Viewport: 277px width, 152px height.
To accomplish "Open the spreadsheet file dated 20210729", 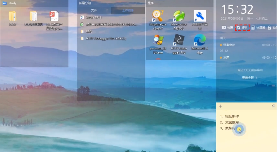I will coord(109,24).
